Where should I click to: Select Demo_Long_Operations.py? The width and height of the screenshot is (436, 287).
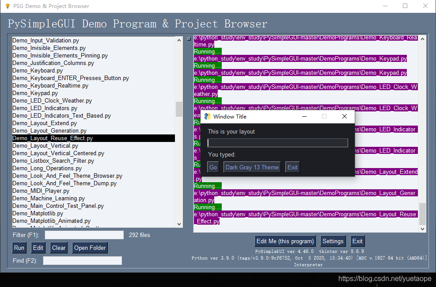[x=94, y=168]
